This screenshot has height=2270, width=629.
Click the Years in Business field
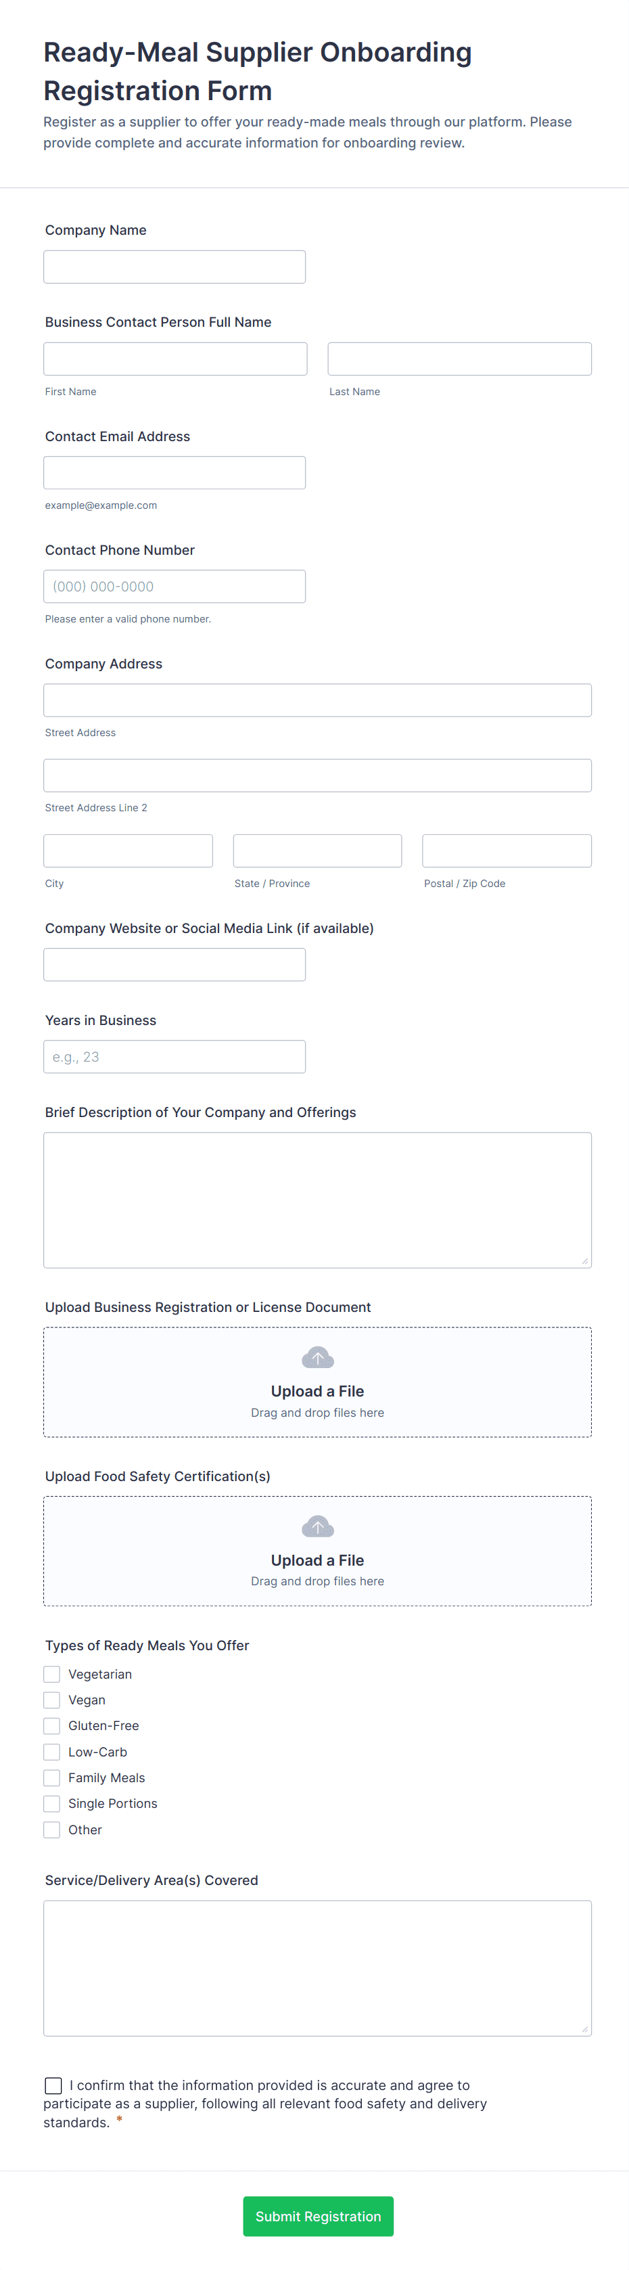coord(174,1057)
